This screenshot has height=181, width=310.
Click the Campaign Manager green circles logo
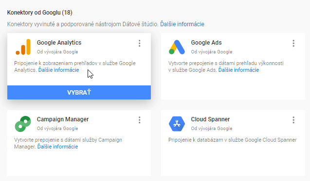click(x=23, y=124)
